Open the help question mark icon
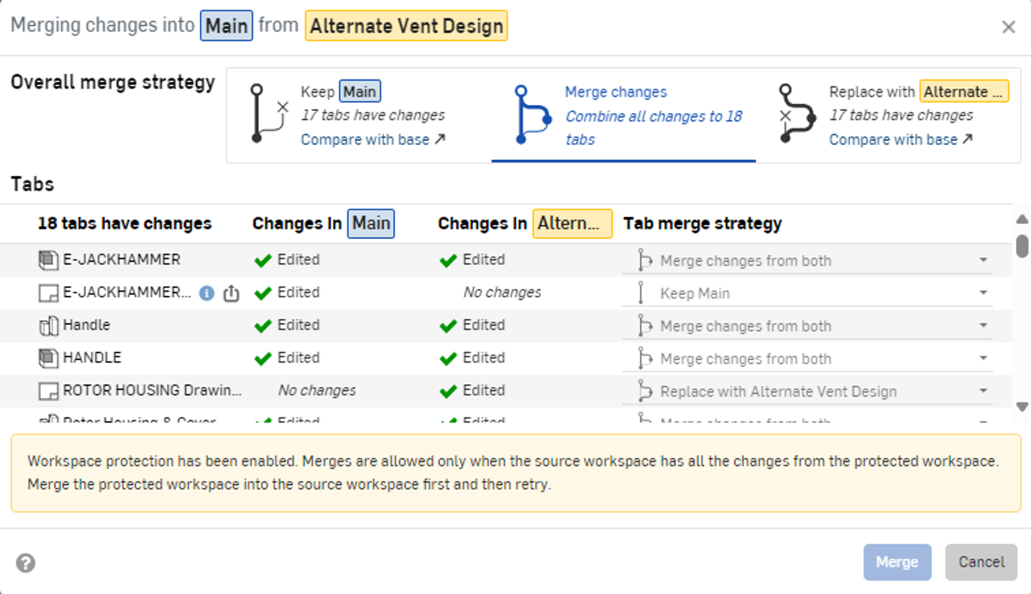 [26, 563]
